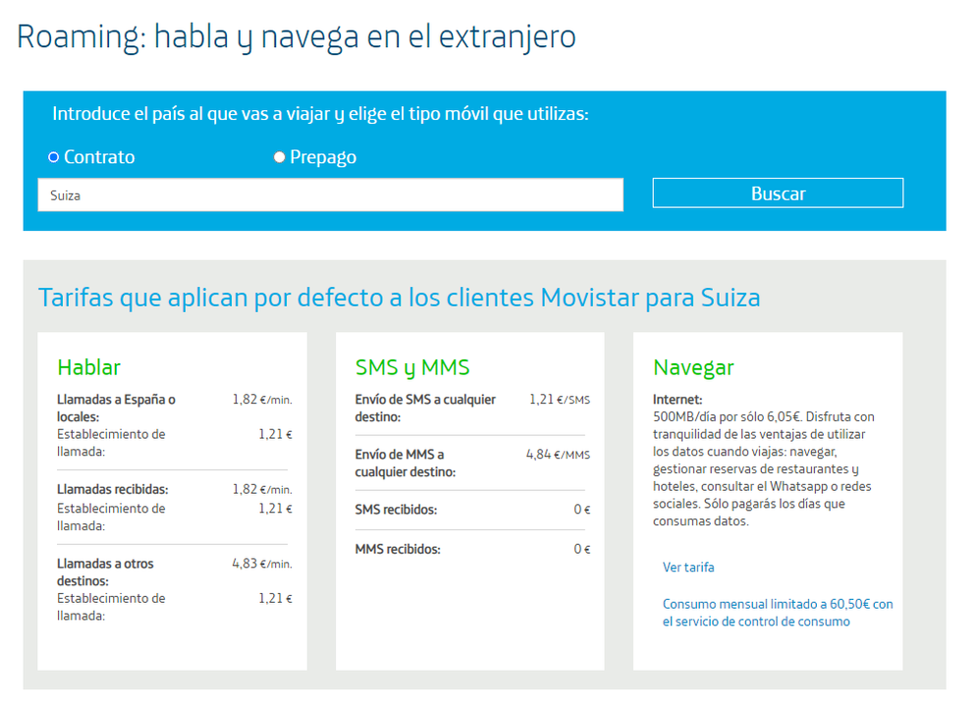
Task: Click the 1,21 €/SMS price value
Action: point(556,400)
